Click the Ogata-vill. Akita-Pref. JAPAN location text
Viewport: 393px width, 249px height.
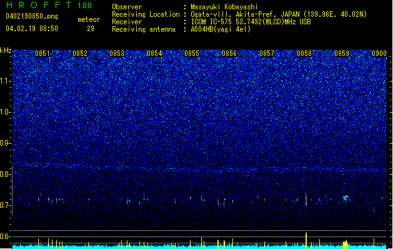coord(279,14)
